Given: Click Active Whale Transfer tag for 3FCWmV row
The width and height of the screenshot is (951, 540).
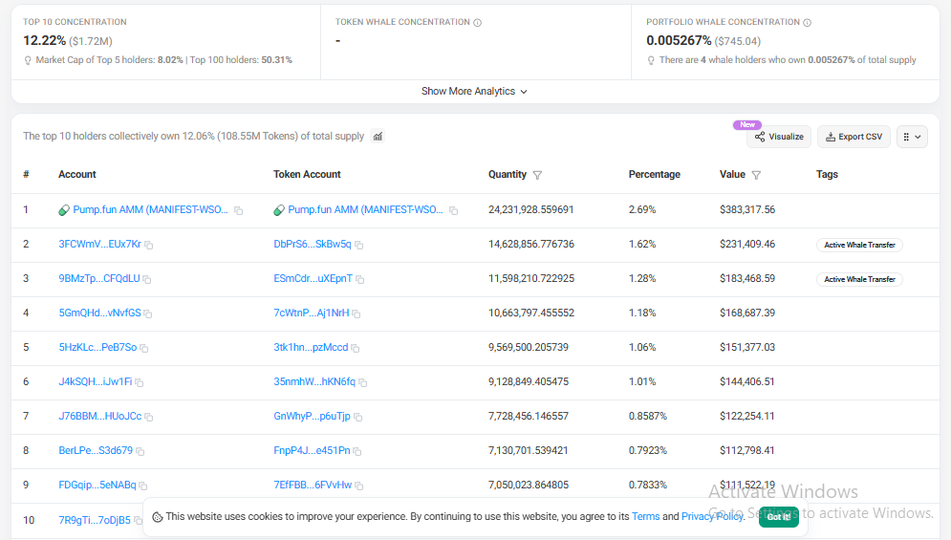Looking at the screenshot, I should pyautogui.click(x=859, y=245).
